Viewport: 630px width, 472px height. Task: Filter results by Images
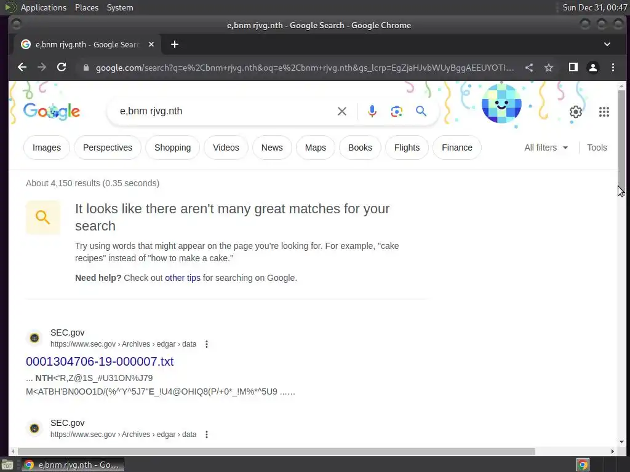[47, 147]
